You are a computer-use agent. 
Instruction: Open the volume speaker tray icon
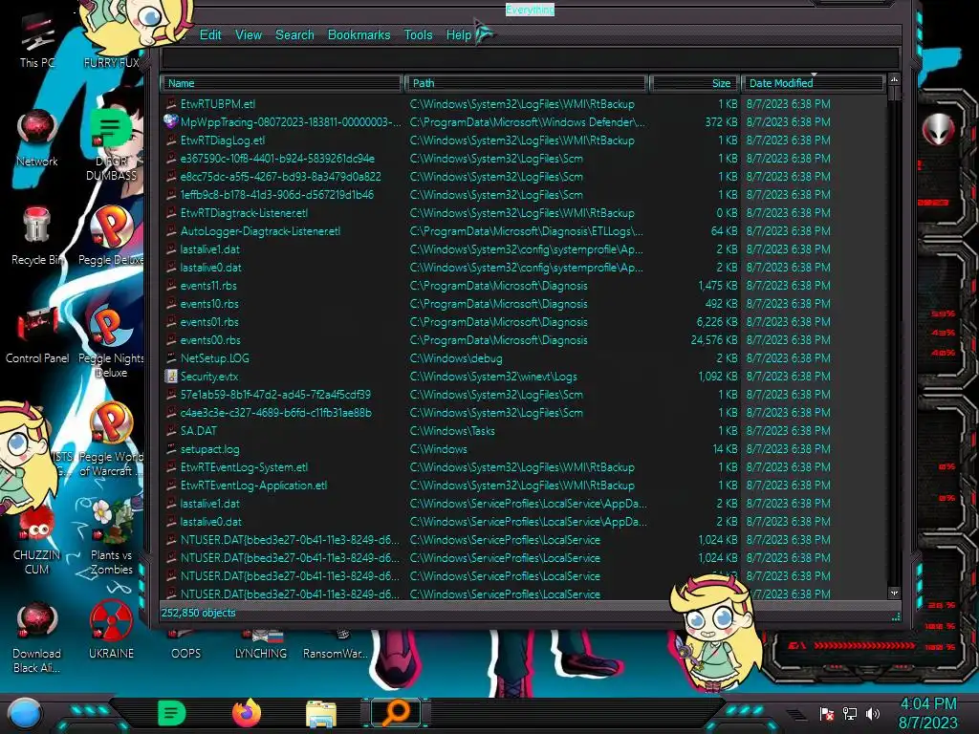tap(874, 713)
